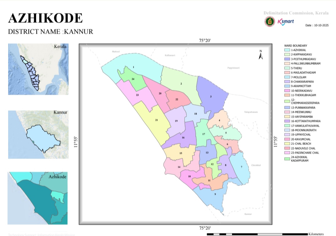Click the 21-CHAL BEACH legend color swatch
336x236 pixels.
[287, 144]
